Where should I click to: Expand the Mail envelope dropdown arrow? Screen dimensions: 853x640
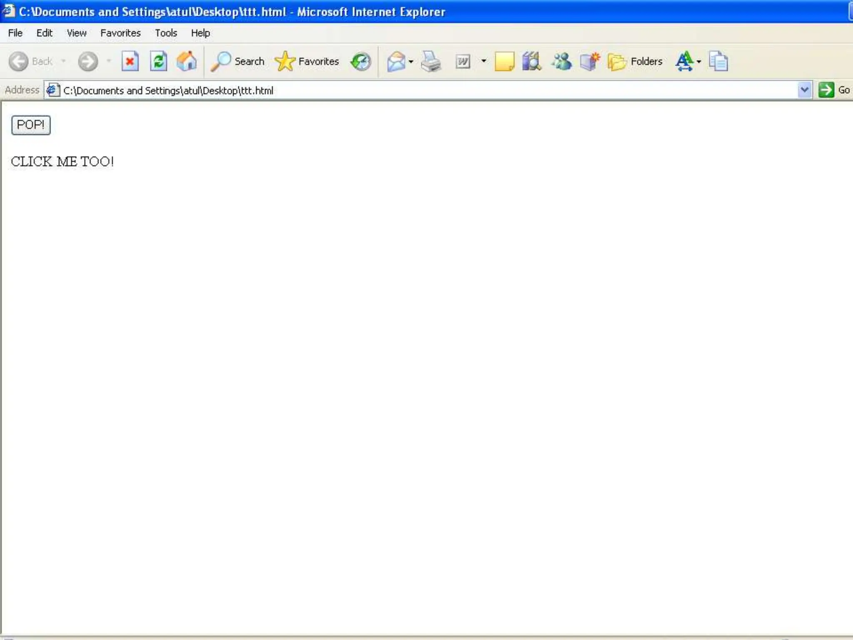(x=411, y=62)
